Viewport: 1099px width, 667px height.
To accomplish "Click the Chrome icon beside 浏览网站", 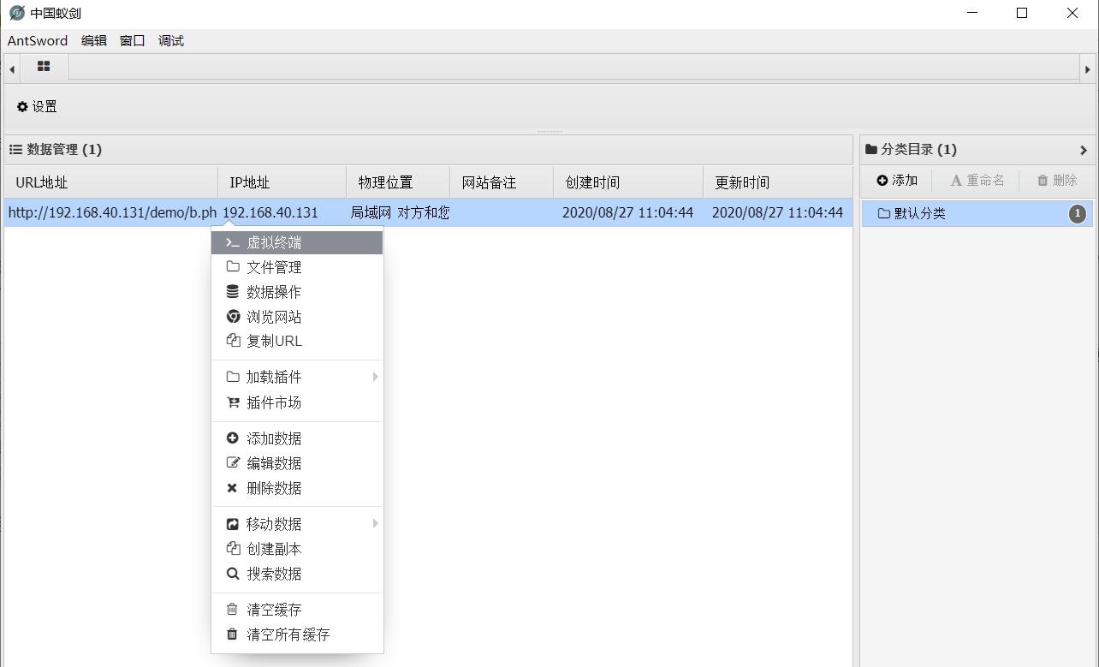I will (x=233, y=317).
